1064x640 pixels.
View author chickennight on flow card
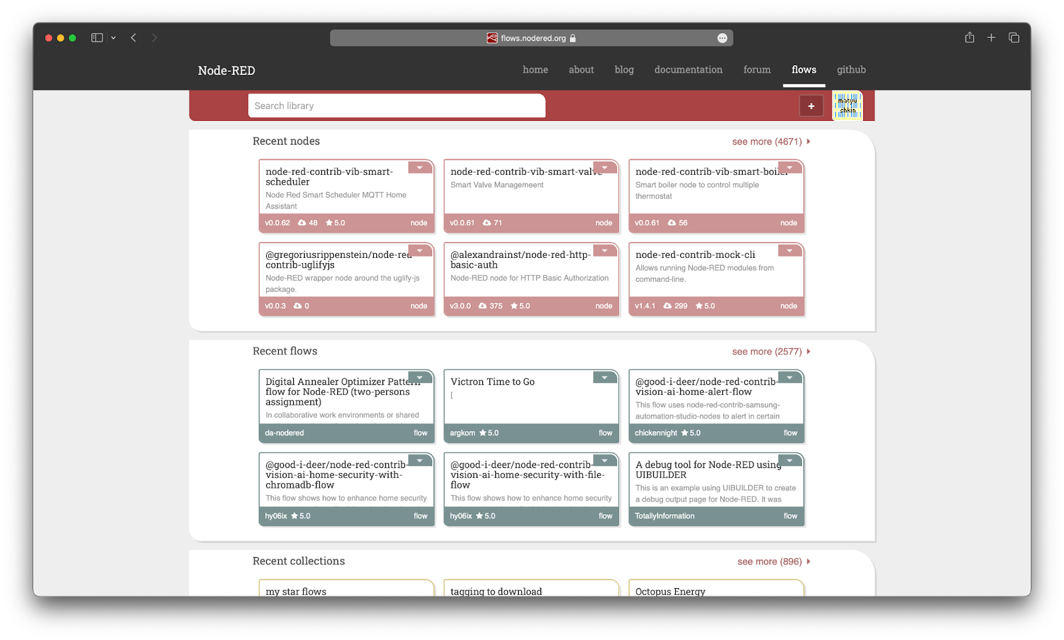tap(656, 433)
